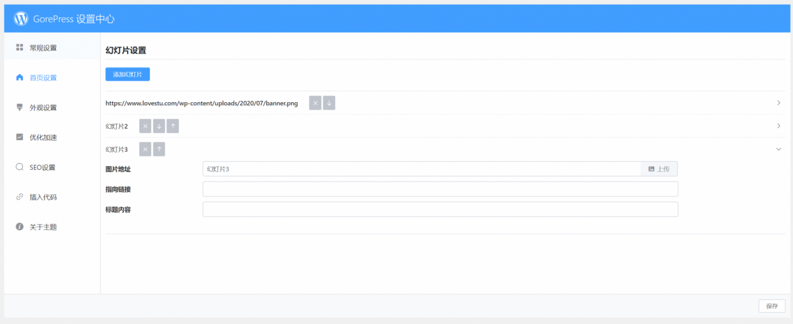Move 幻灯片2 up

tap(173, 126)
